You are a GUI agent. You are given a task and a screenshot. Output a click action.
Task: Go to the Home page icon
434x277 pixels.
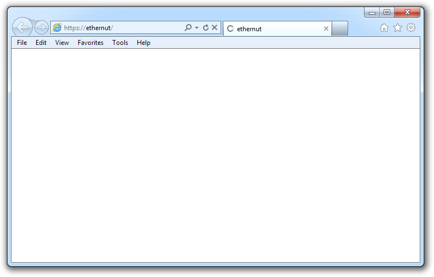click(384, 27)
